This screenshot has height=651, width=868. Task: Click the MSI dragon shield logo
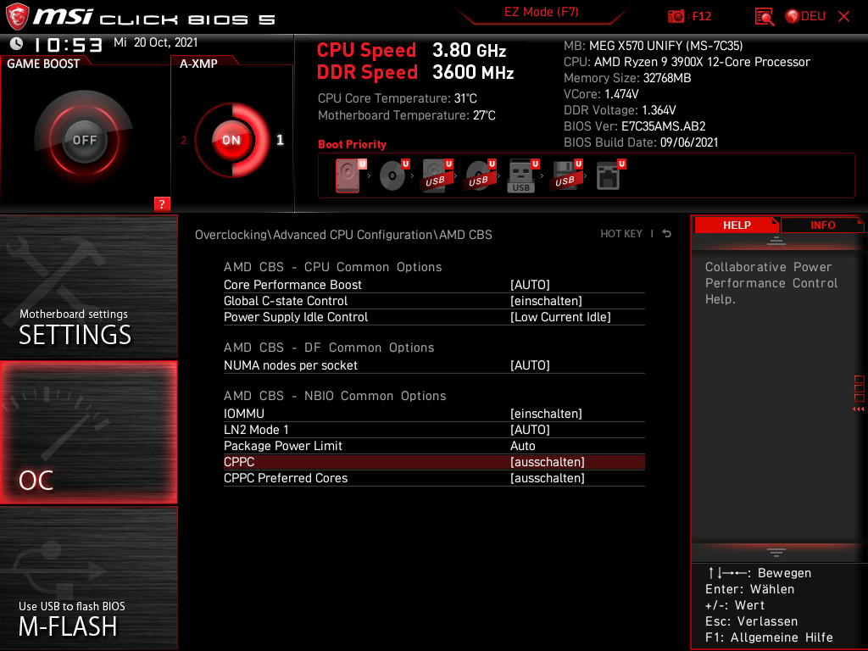point(17,16)
